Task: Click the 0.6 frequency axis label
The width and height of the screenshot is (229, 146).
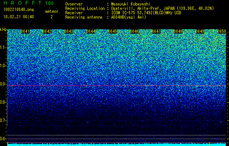Action: click(x=3, y=139)
